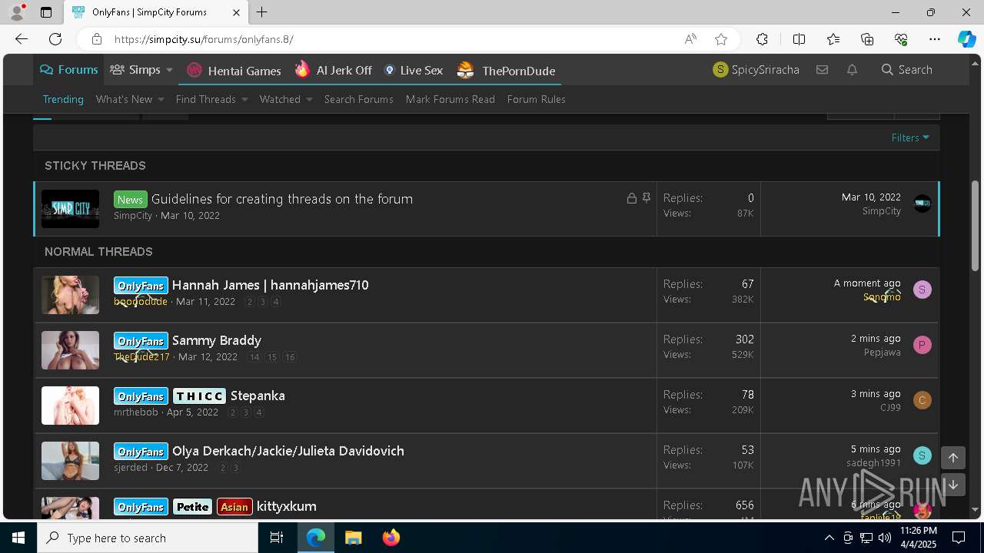
Task: Open the notifications center icon
Action: click(x=959, y=538)
